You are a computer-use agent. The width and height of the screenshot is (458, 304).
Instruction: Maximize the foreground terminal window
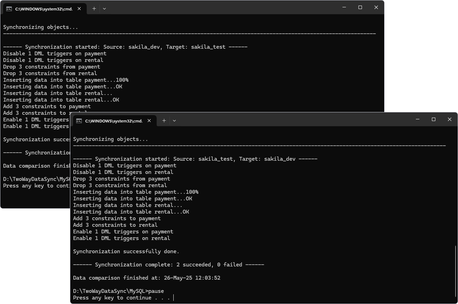click(x=434, y=119)
